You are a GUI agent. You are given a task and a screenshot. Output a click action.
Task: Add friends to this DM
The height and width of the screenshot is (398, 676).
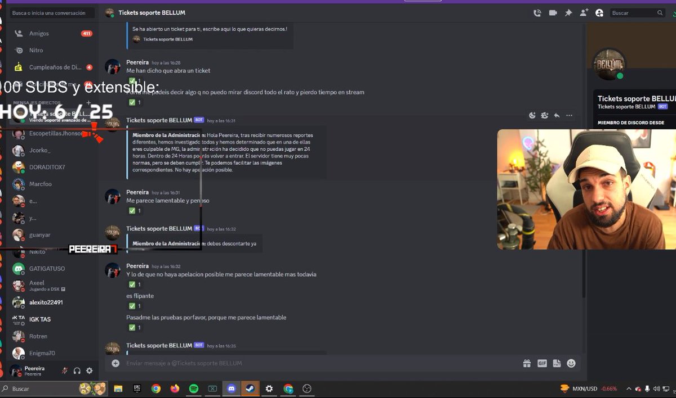point(584,13)
